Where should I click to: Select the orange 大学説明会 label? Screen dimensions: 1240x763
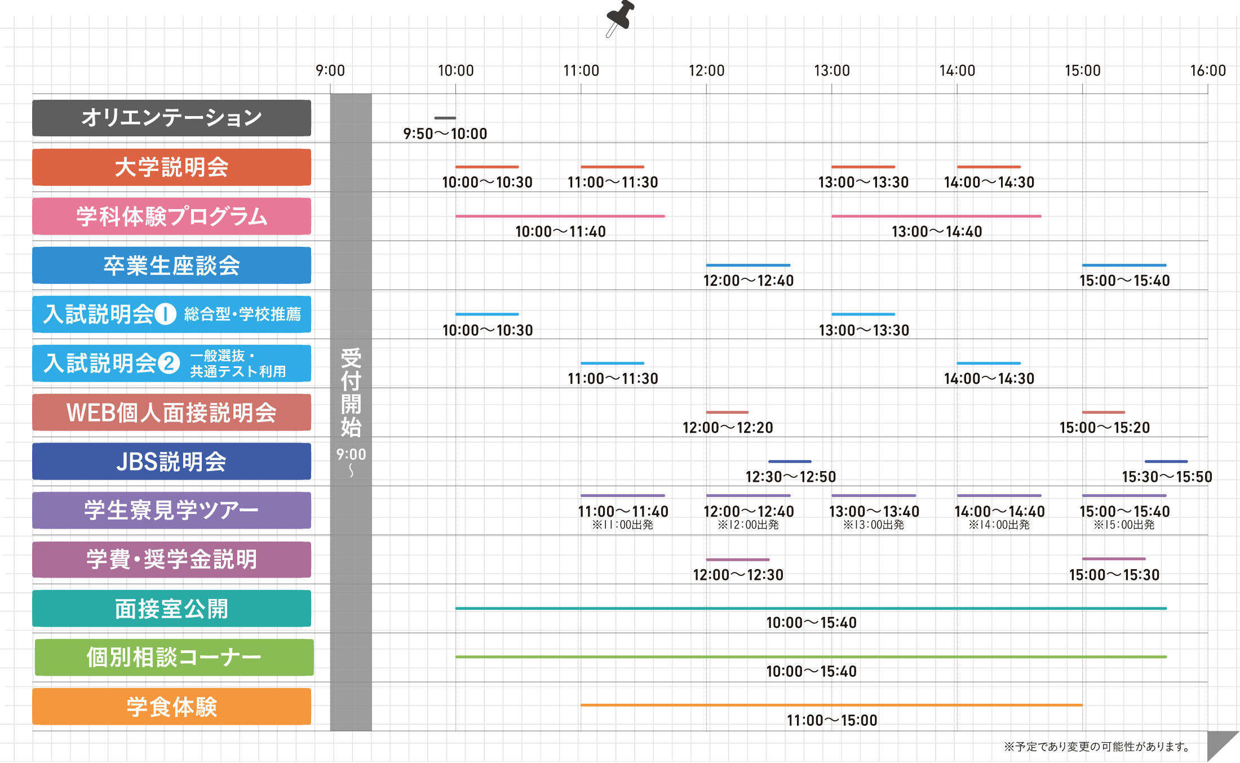pyautogui.click(x=171, y=167)
